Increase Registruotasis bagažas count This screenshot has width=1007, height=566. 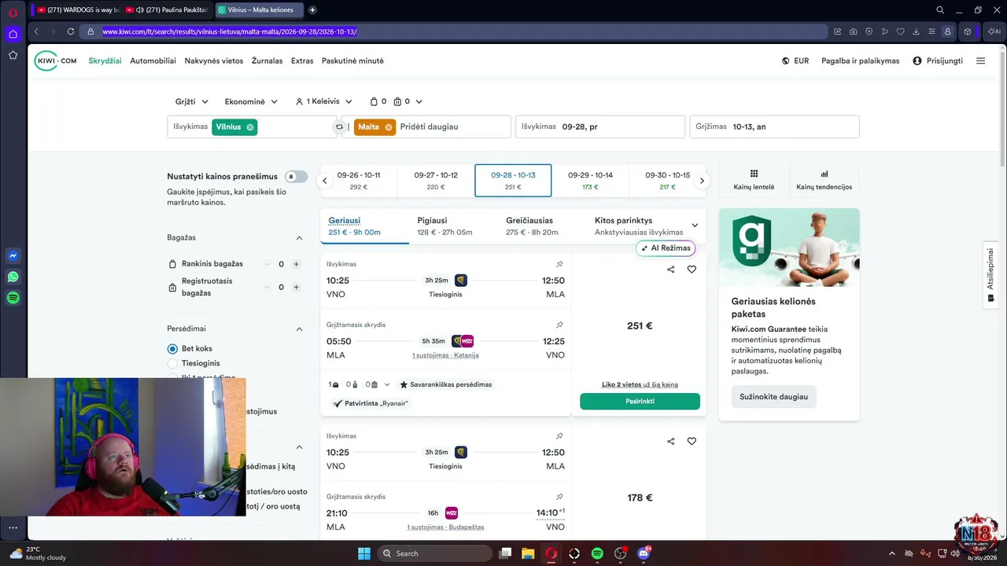[296, 287]
